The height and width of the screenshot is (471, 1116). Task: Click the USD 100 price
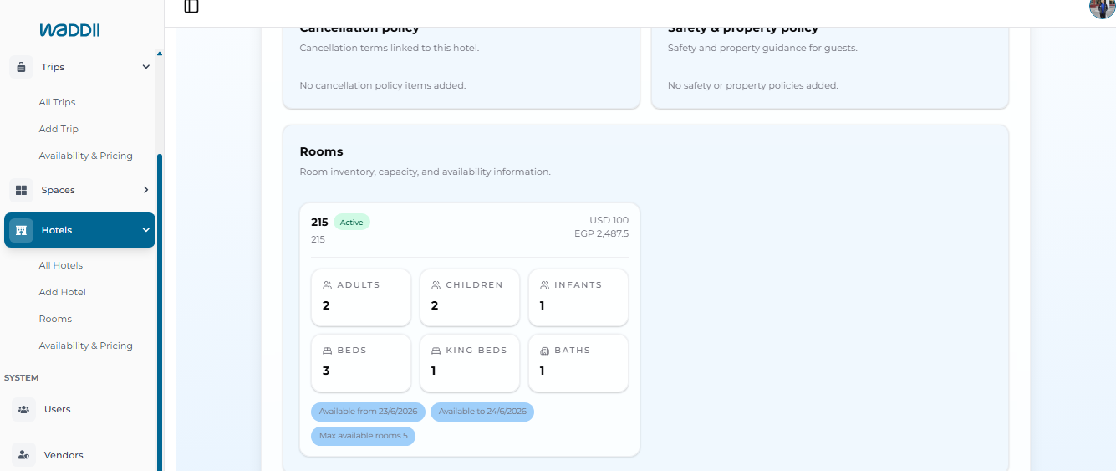(609, 220)
